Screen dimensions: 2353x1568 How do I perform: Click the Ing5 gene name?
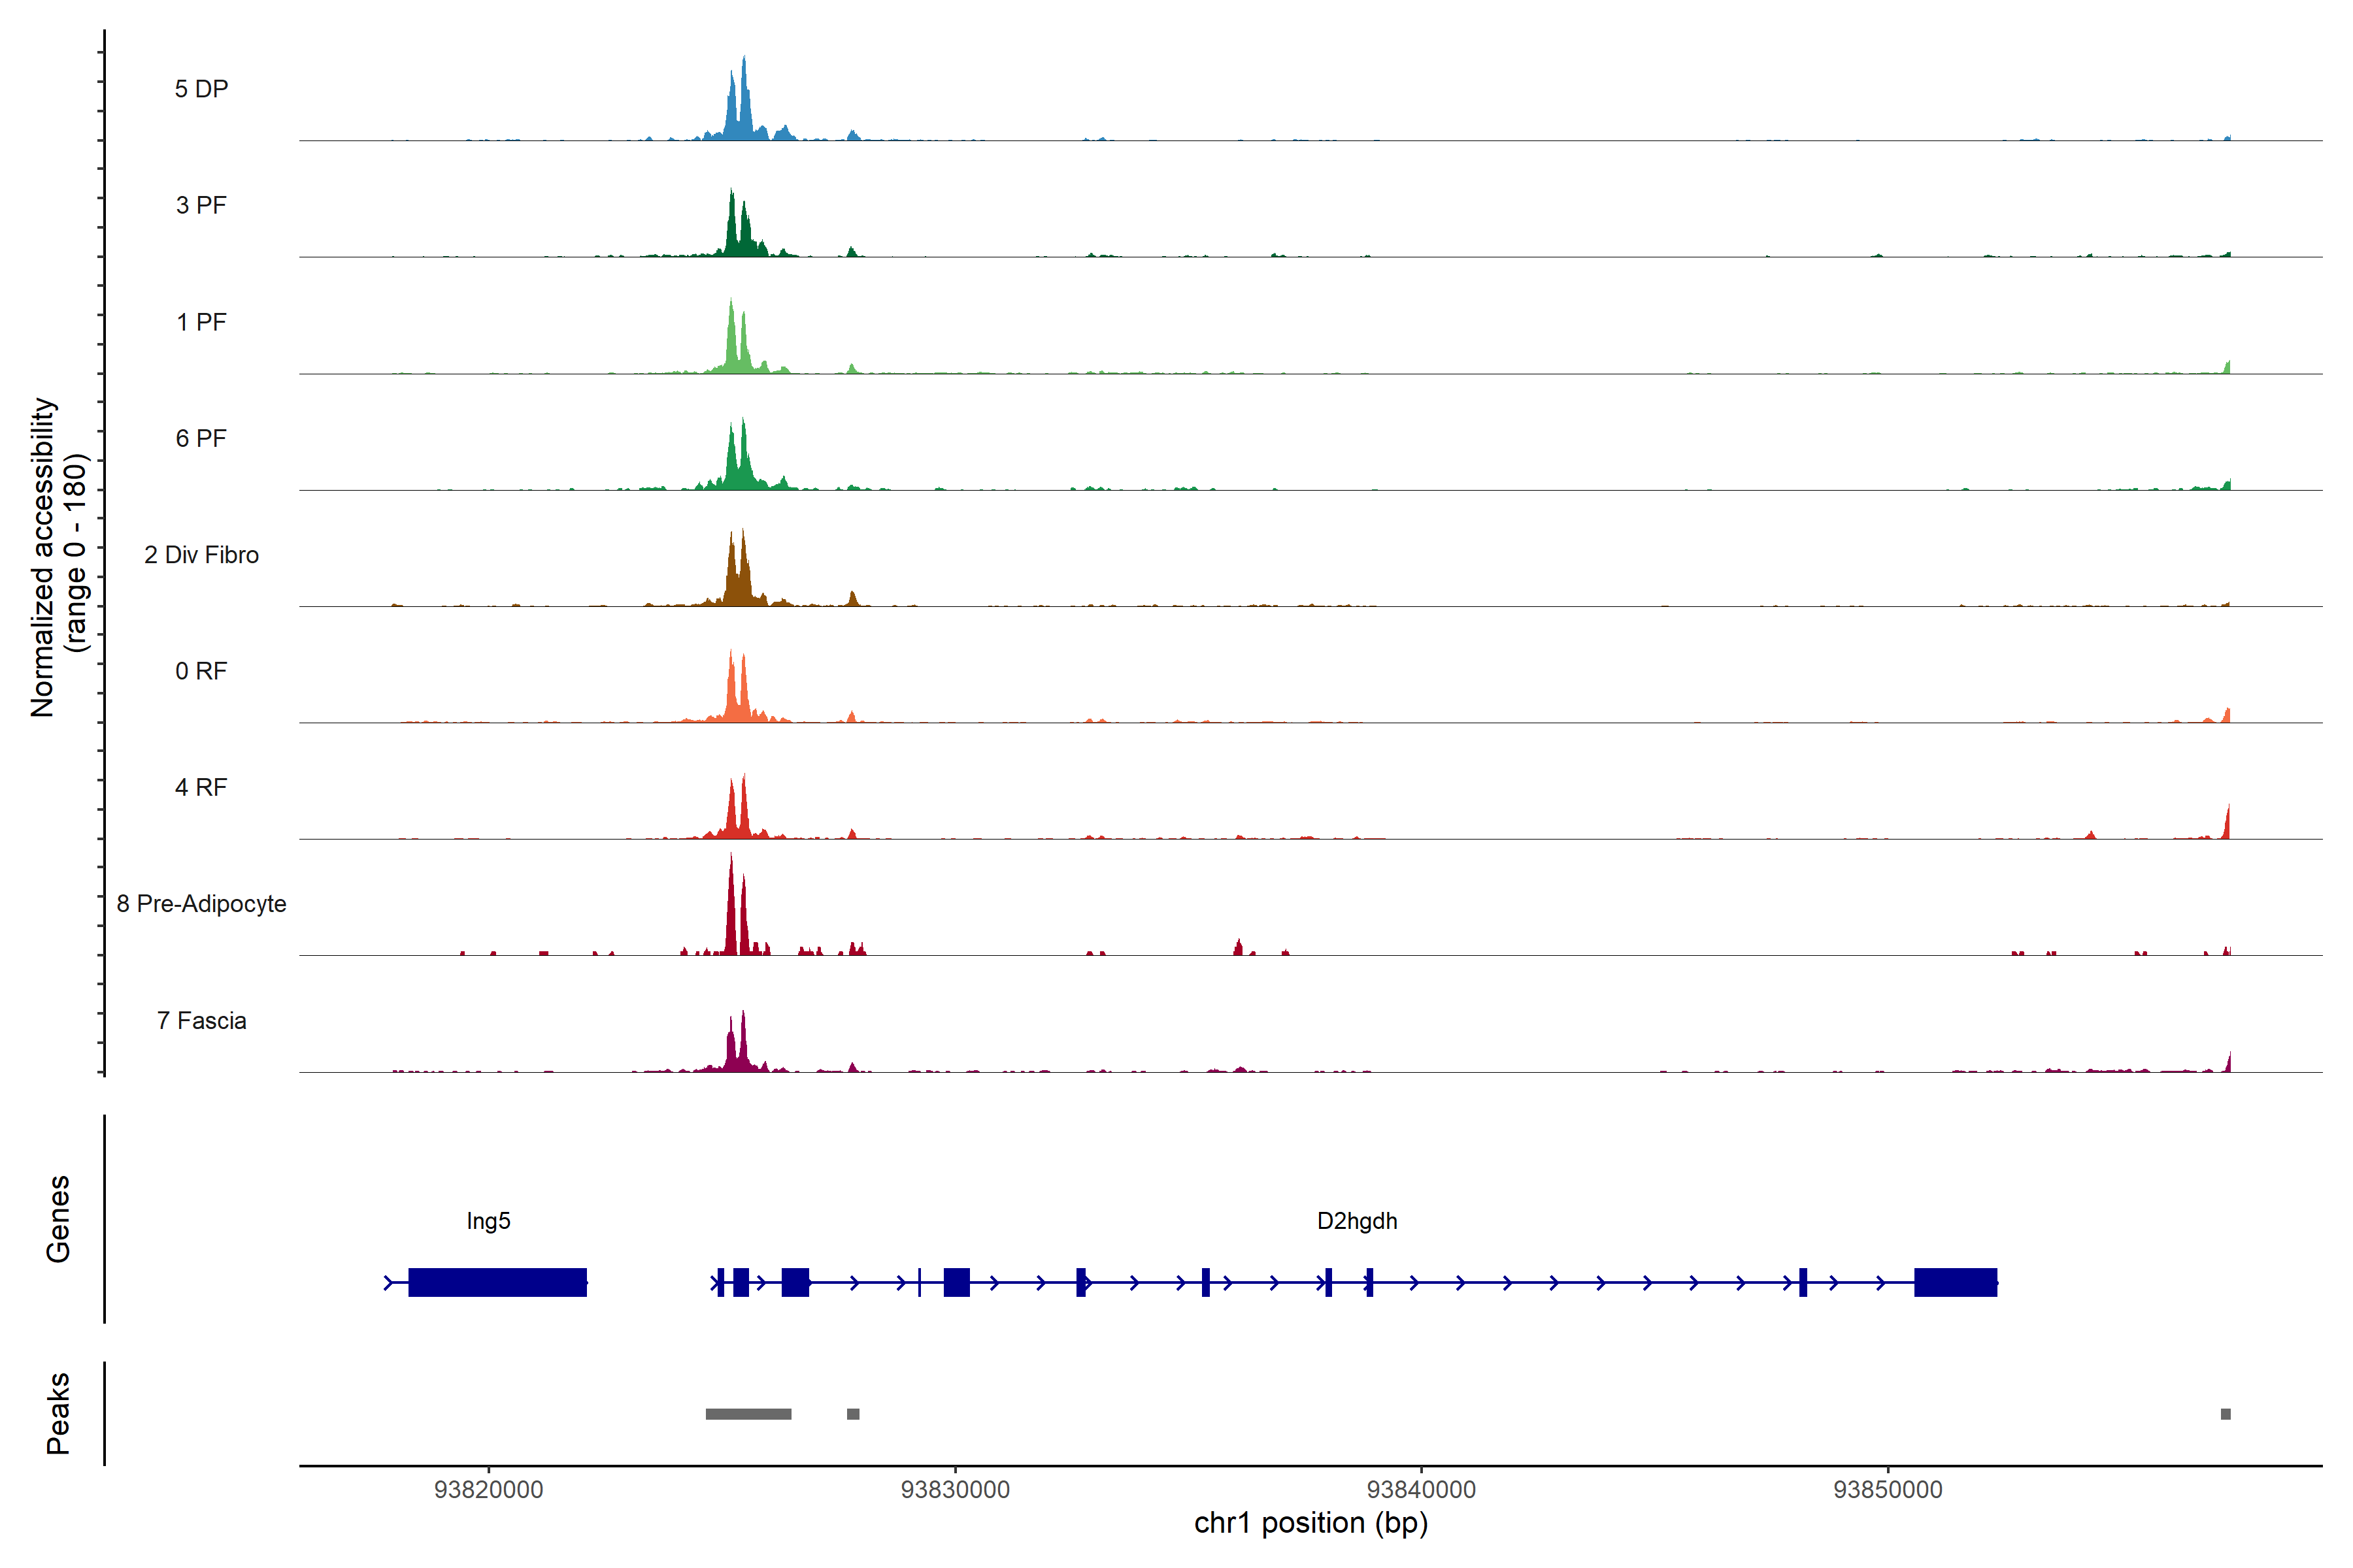click(x=488, y=1221)
